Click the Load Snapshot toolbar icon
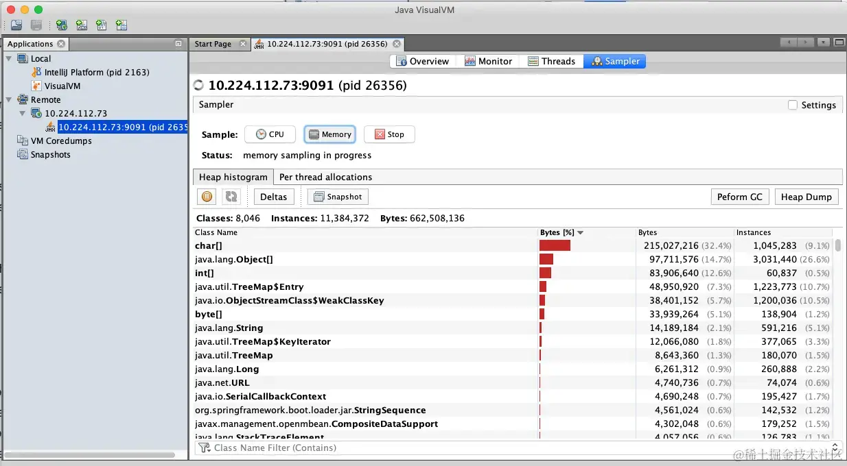The width and height of the screenshot is (847, 466). point(16,25)
